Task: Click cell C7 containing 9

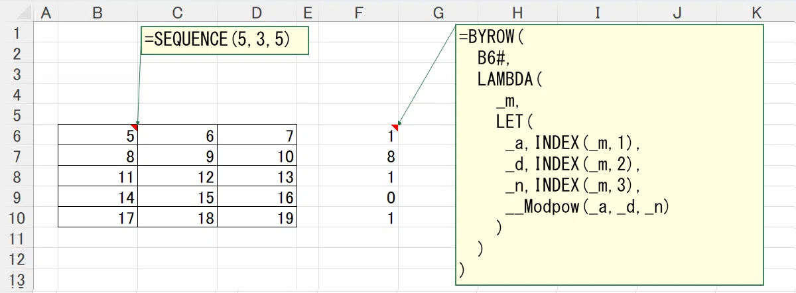Action: (177, 156)
